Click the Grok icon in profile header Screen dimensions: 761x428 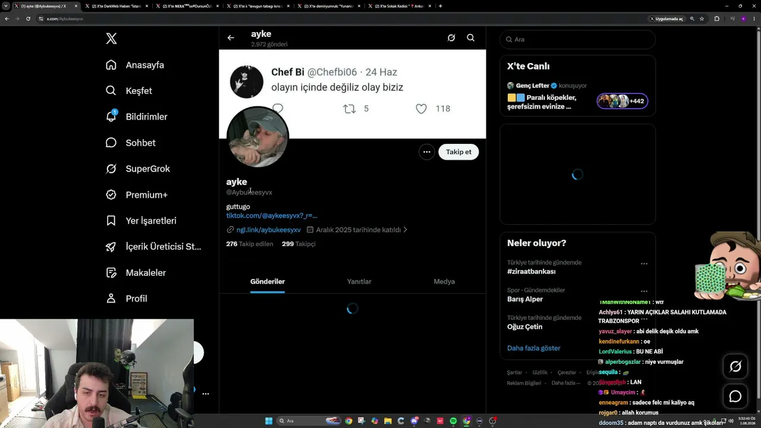[x=451, y=38]
